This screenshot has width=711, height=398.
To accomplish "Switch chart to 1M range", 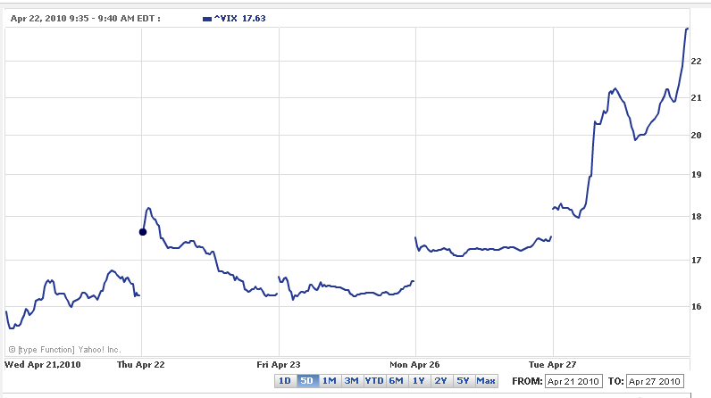I will (330, 381).
